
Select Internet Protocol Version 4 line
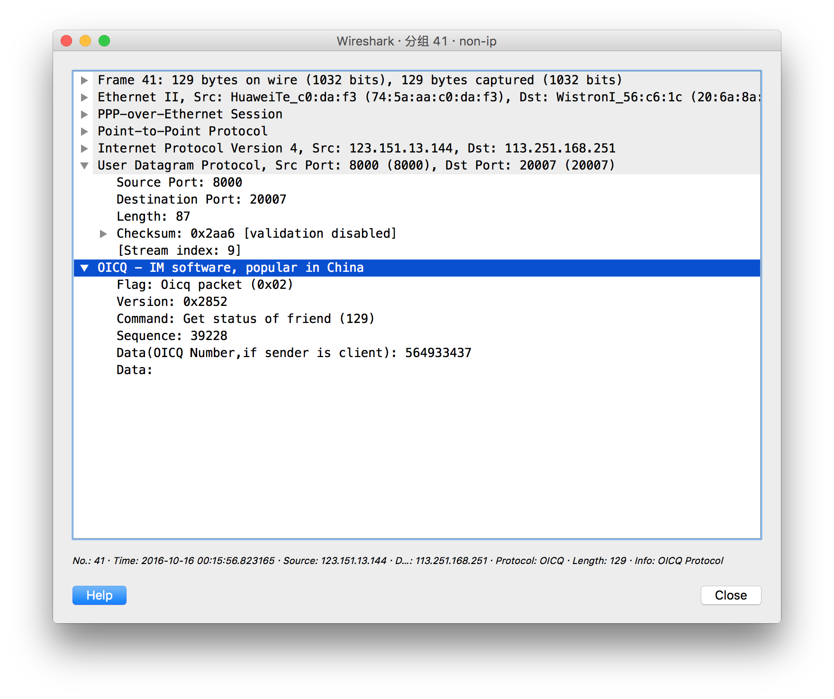356,148
